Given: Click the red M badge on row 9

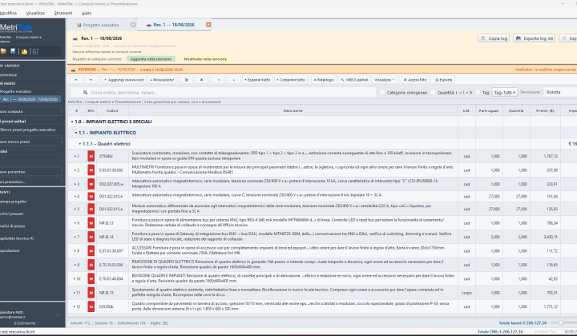Looking at the screenshot, I should click(91, 265).
